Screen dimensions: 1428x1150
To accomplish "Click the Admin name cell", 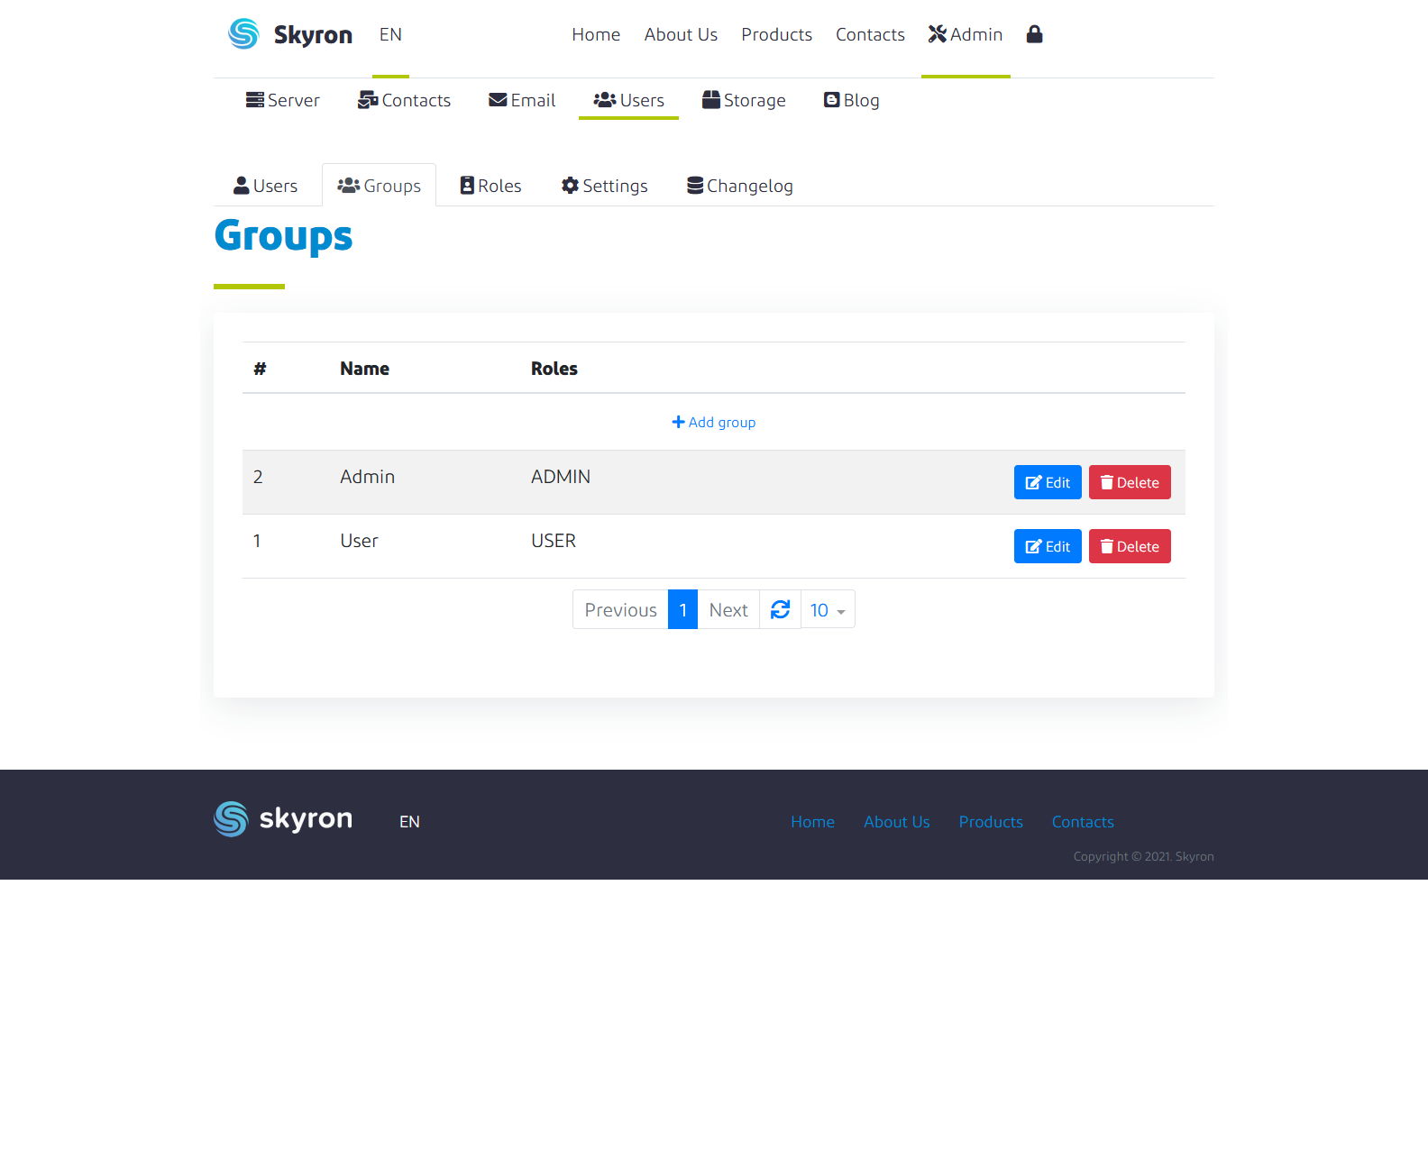I will pos(367,477).
